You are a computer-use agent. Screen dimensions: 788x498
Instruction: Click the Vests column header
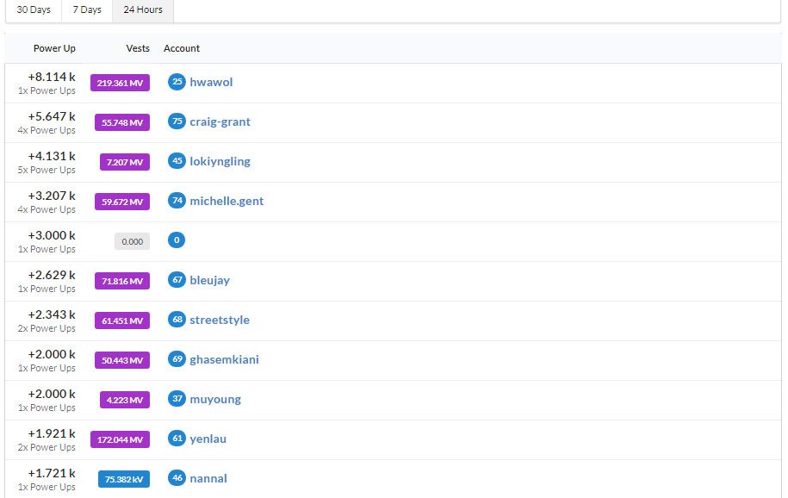[138, 48]
